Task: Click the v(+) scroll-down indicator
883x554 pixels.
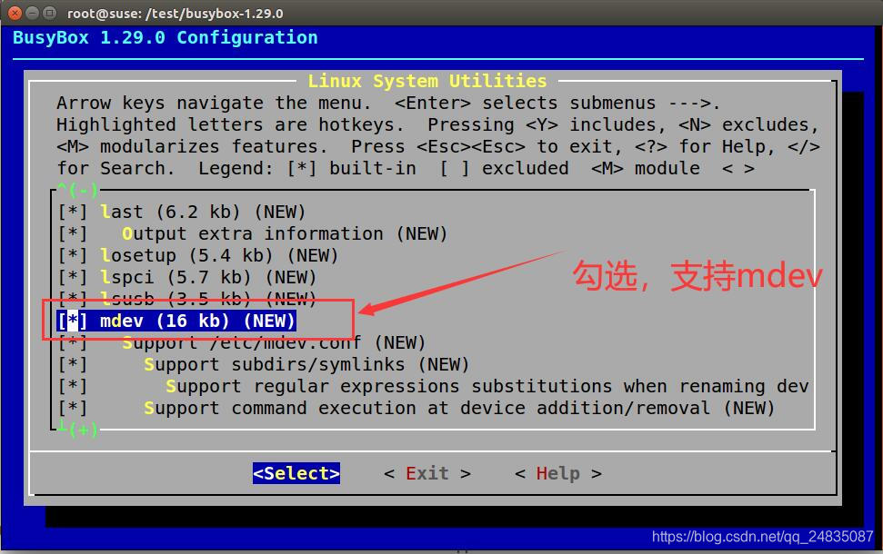Action: pos(76,428)
